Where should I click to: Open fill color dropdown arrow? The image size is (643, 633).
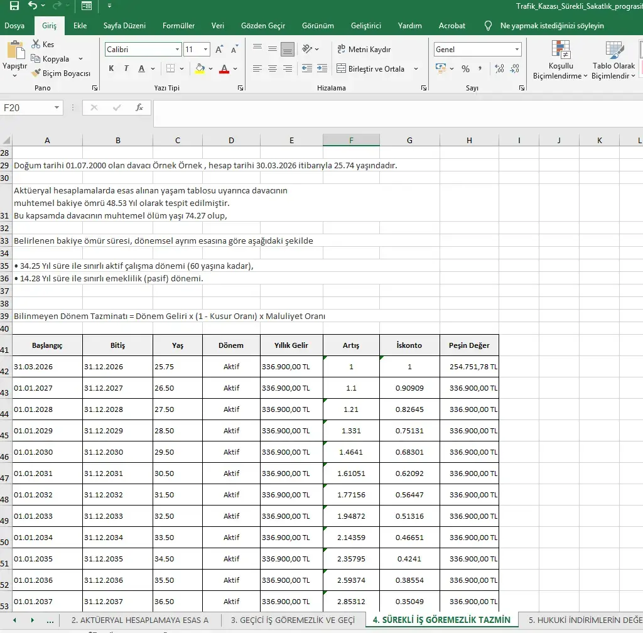pos(211,69)
